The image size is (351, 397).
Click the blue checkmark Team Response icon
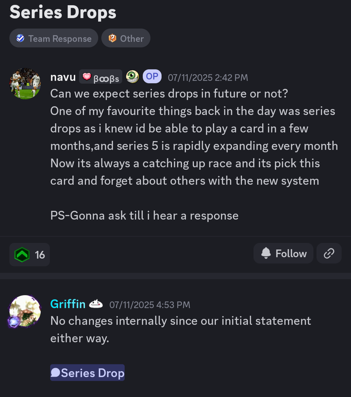click(x=20, y=38)
